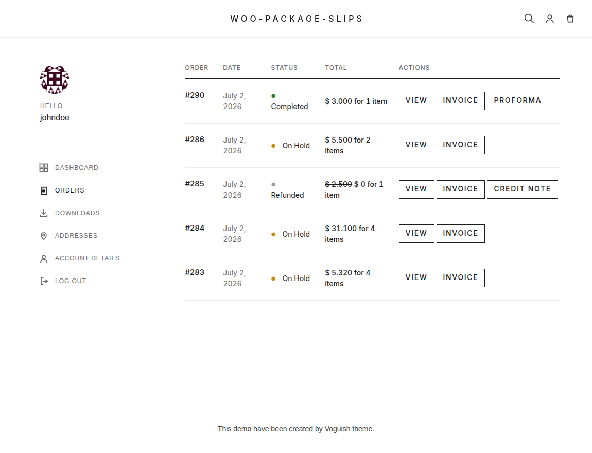This screenshot has height=453, width=592.
Task: Get Invoice for order #284
Action: coord(461,233)
